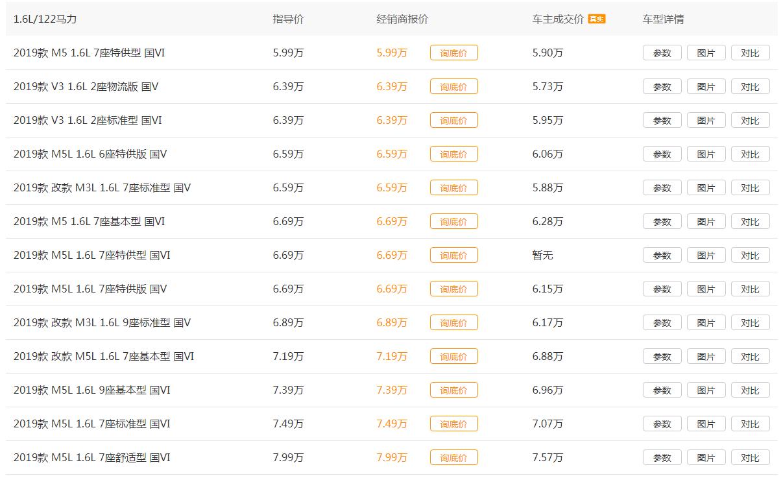
Task: View 图片 for V3 2座标准型 国VI
Action: 706,121
